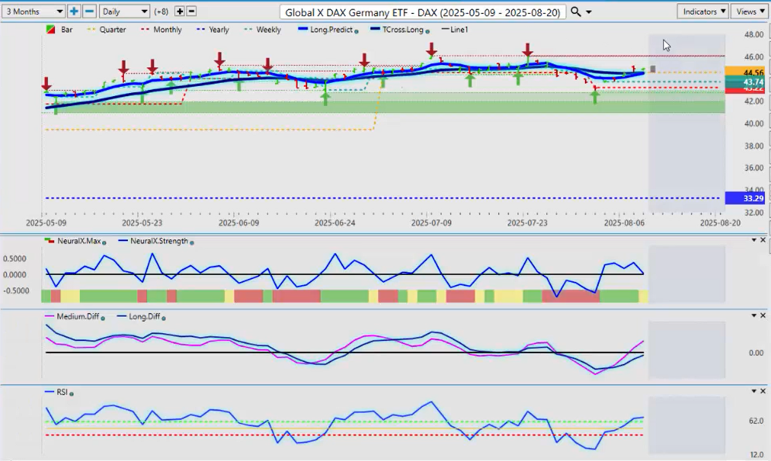This screenshot has height=461, width=771.
Task: Click the blue minus zoom-out button
Action: (89, 12)
